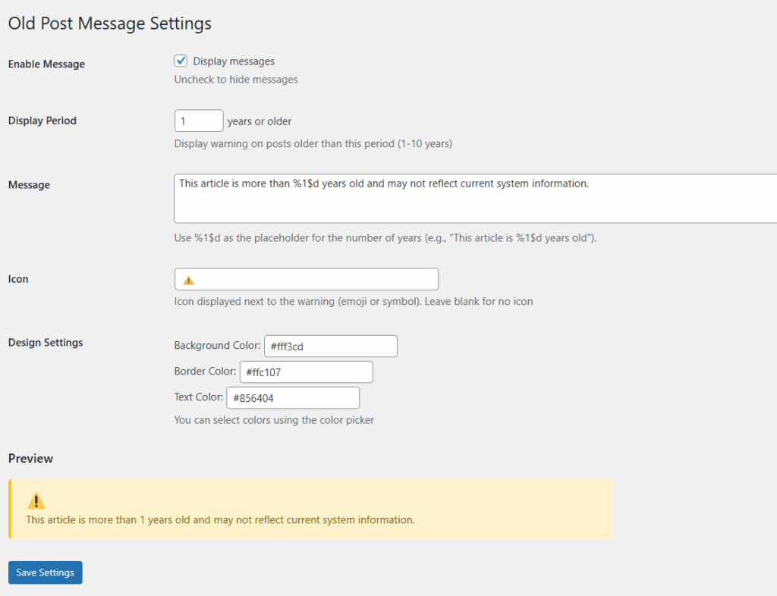The height and width of the screenshot is (596, 777).
Task: Focus the Border Color hex field
Action: click(306, 372)
